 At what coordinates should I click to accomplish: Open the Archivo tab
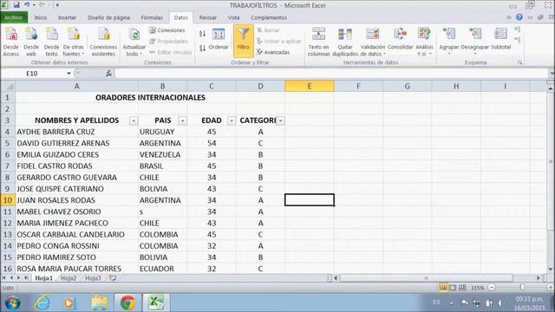tap(14, 17)
